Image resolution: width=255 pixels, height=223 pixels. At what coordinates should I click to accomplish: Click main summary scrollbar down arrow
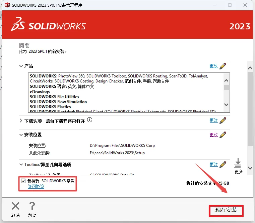click(250, 168)
